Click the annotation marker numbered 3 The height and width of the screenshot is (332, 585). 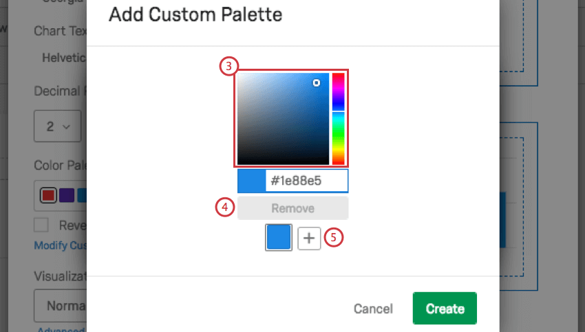click(x=228, y=67)
